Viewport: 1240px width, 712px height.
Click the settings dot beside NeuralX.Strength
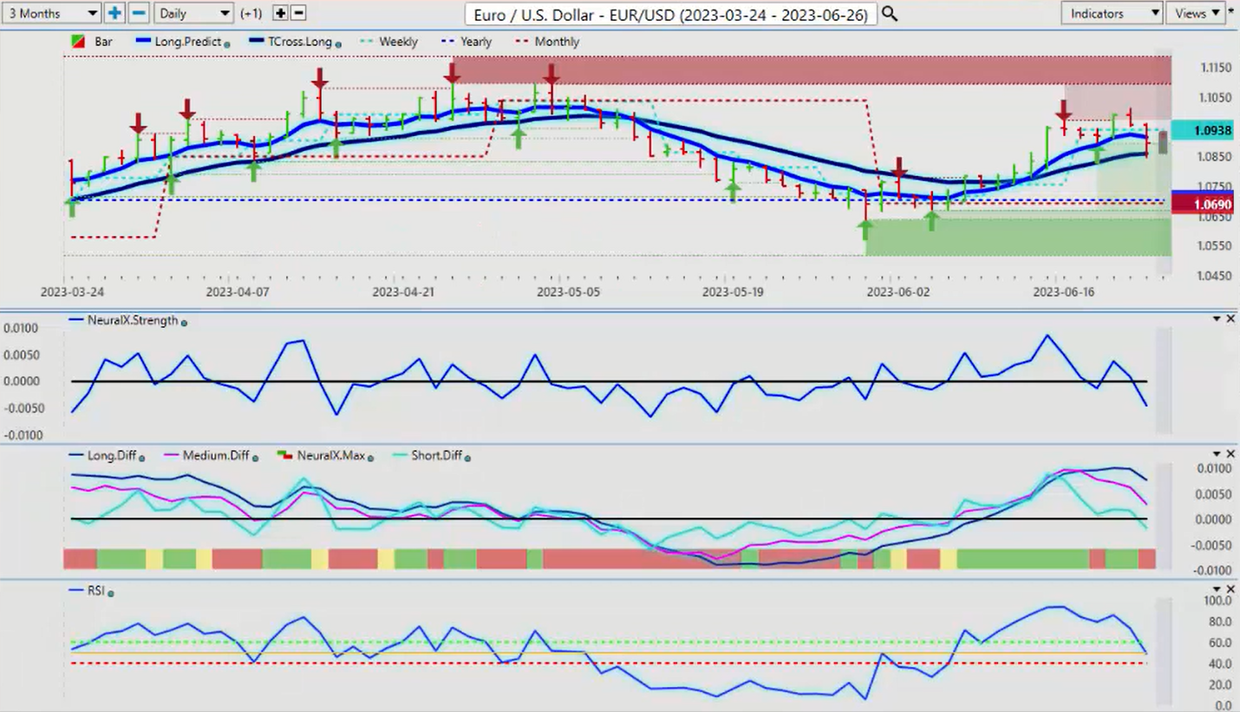point(183,322)
